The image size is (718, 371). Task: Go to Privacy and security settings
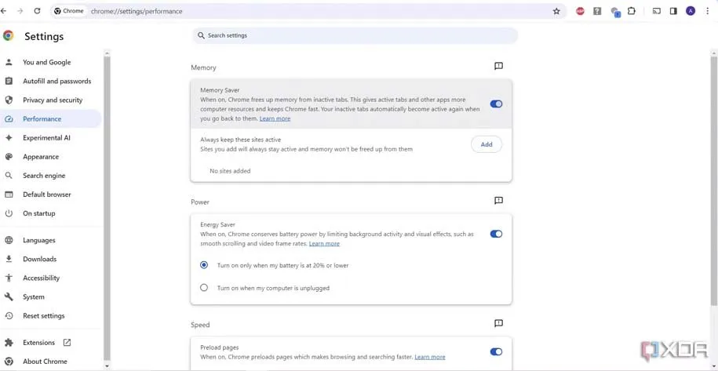(52, 100)
